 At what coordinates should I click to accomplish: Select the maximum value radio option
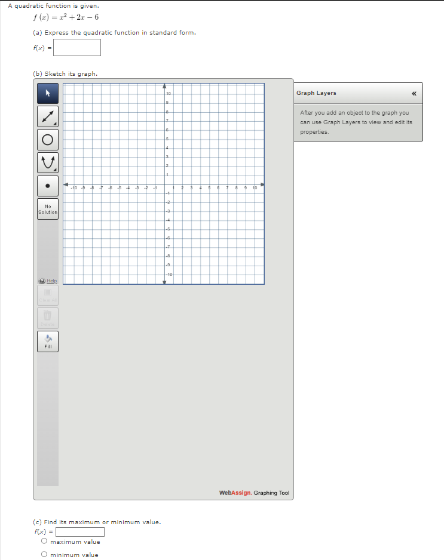44,541
